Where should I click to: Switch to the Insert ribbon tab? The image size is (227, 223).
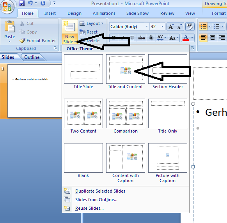pyautogui.click(x=50, y=13)
